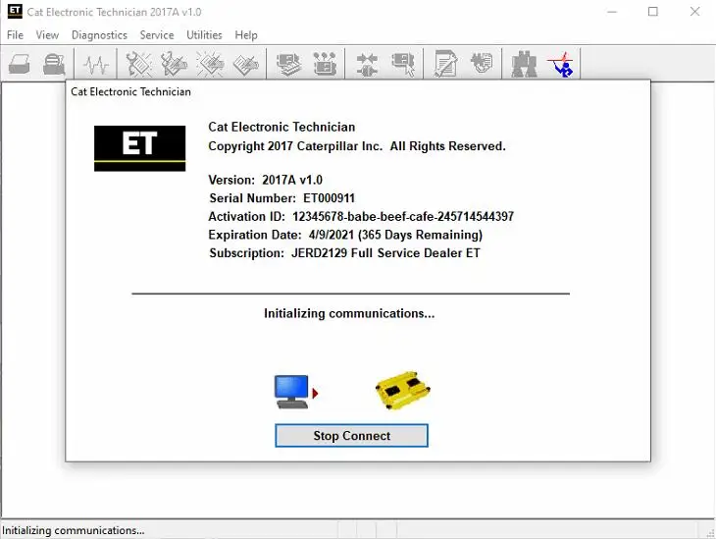The image size is (716, 539).
Task: Open the Help menu
Action: point(246,35)
